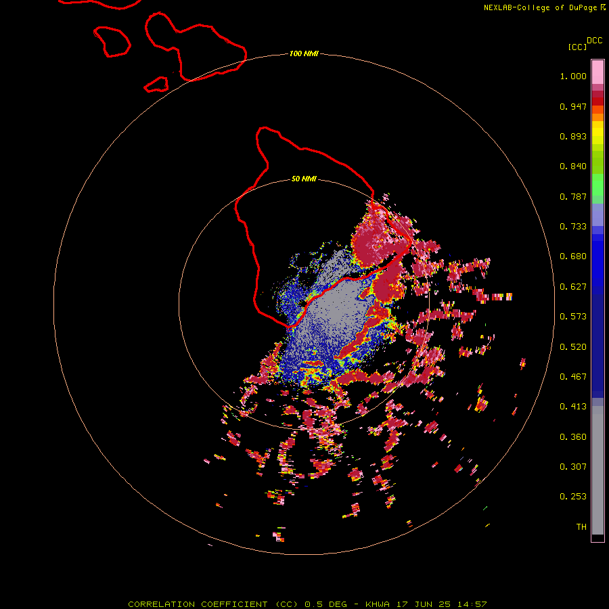Pick the orange swatch below 0.947

(x=597, y=117)
